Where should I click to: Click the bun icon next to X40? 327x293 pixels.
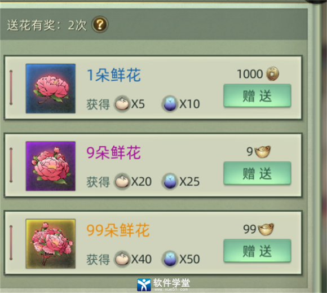pyautogui.click(x=122, y=259)
